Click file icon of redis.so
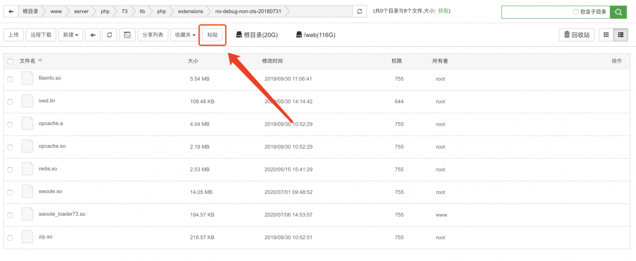Screen dimensions: 636x261 tap(27, 169)
